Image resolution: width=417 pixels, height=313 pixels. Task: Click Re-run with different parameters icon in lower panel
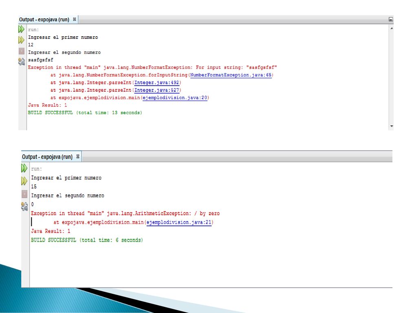[x=24, y=181]
